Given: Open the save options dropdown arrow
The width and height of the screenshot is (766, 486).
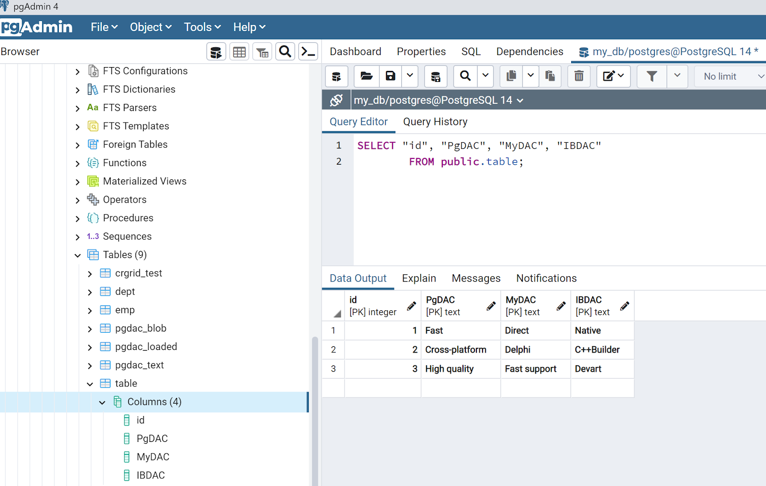Looking at the screenshot, I should (x=410, y=77).
